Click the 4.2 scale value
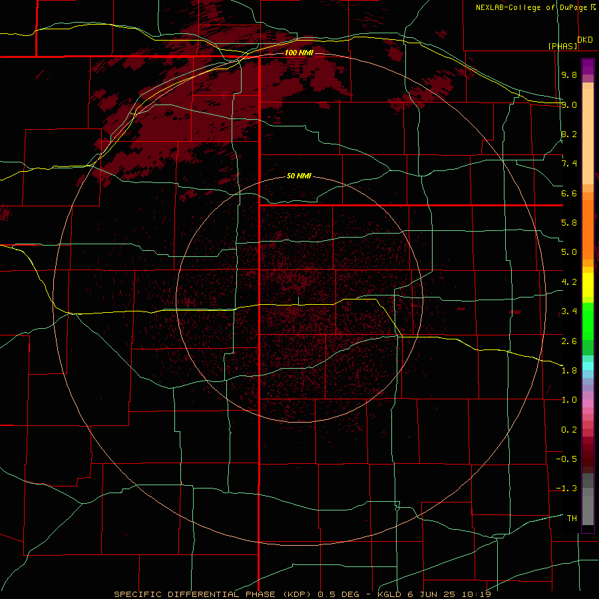599x599 pixels. (569, 282)
